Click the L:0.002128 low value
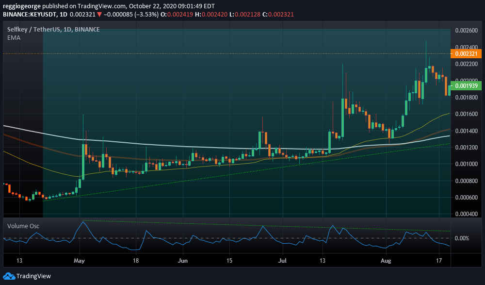485x285 pixels. (x=244, y=15)
